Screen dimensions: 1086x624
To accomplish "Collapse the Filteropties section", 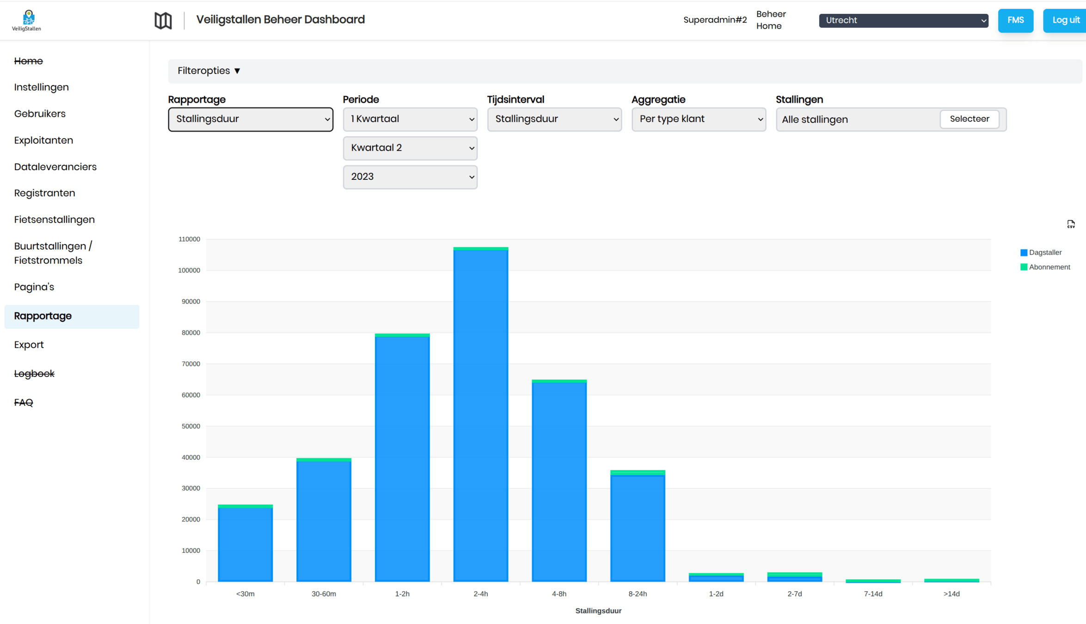I will coord(209,71).
